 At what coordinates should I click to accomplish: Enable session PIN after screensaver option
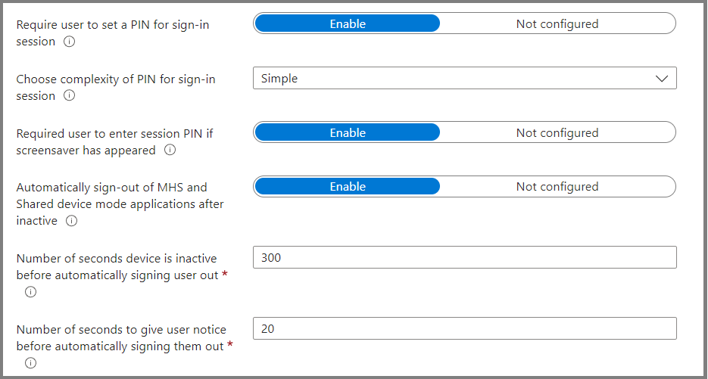tap(348, 132)
